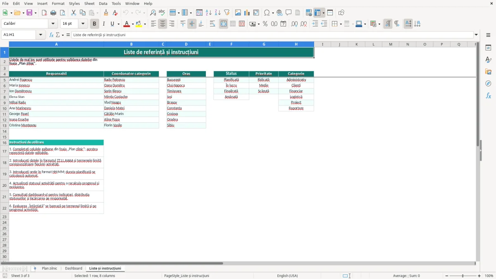Click the Save document icon

click(29, 13)
